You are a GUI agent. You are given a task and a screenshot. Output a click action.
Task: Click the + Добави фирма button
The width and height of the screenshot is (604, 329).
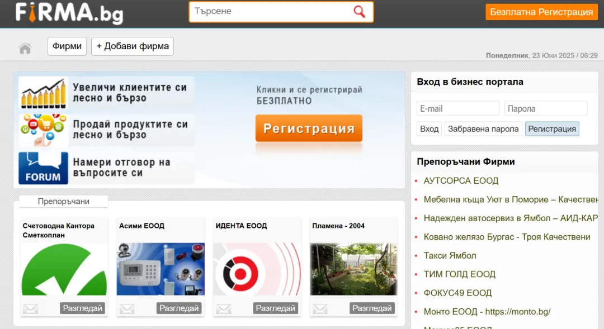[133, 46]
